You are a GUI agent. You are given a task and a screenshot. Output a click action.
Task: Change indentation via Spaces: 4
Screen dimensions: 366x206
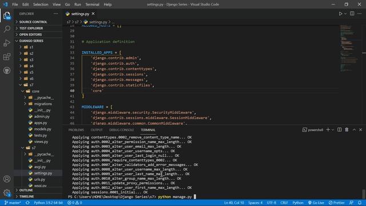(256, 203)
